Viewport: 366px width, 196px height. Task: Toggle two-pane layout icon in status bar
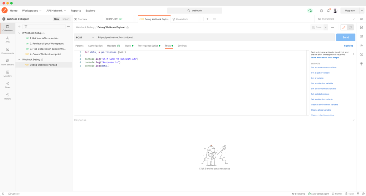pyautogui.click(x=358, y=194)
